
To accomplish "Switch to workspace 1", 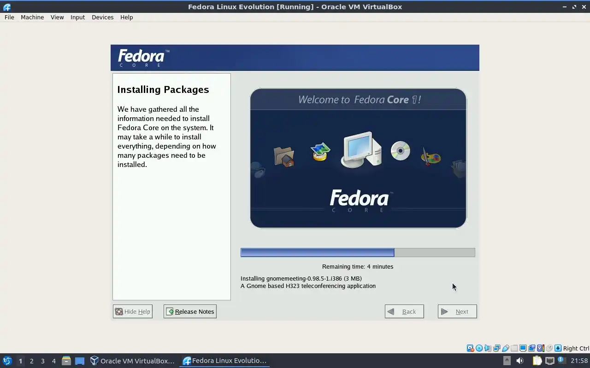I will pos(20,361).
